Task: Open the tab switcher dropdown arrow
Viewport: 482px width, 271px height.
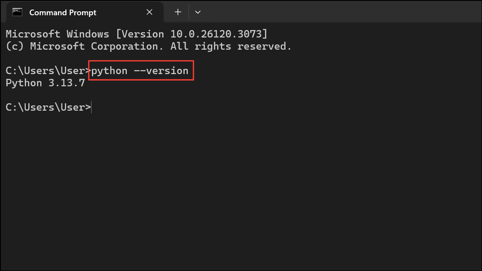Action: click(198, 12)
